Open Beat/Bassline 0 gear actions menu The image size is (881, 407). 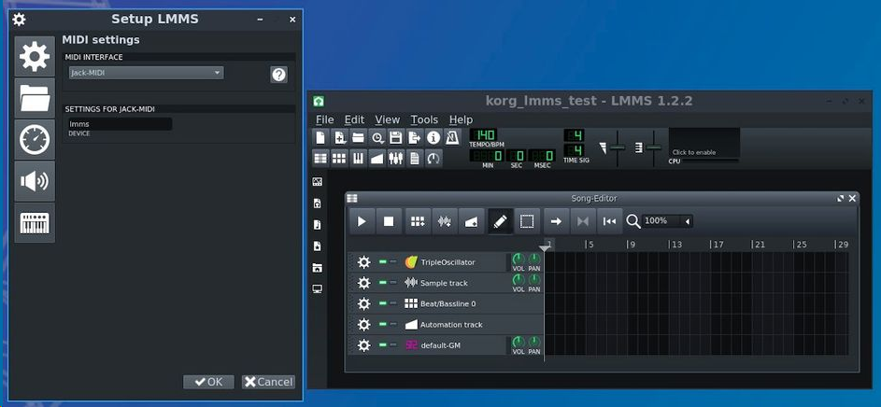click(364, 303)
